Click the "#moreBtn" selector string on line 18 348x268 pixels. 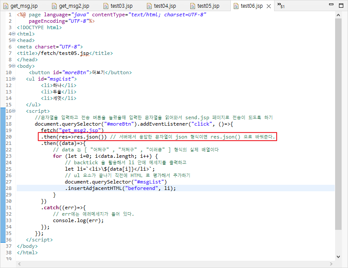click(x=119, y=124)
